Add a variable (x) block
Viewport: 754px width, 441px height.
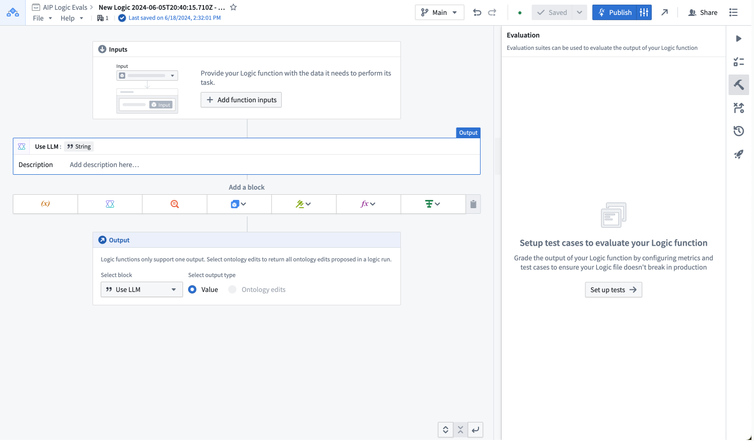(45, 204)
